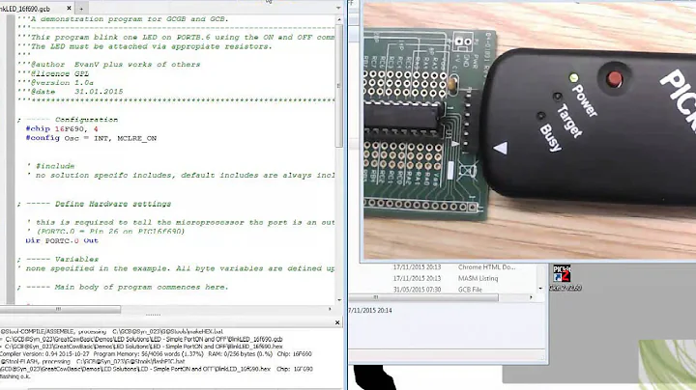Click 'A demonstration program for GCGB and GCB' line
The width and height of the screenshot is (696, 390).
point(123,19)
